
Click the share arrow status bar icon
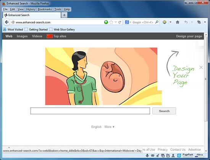168,155
